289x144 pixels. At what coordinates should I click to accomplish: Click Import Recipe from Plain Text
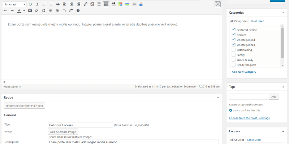(25, 105)
